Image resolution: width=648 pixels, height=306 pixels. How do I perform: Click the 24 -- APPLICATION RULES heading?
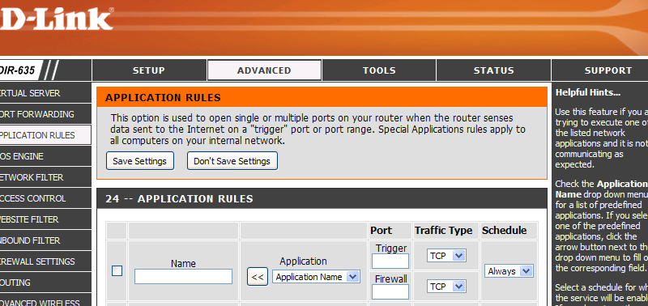[179, 198]
